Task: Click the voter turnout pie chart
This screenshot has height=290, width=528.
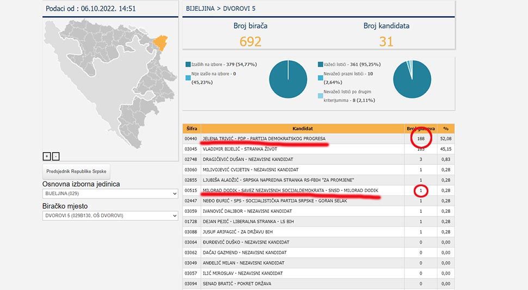Action: point(288,79)
